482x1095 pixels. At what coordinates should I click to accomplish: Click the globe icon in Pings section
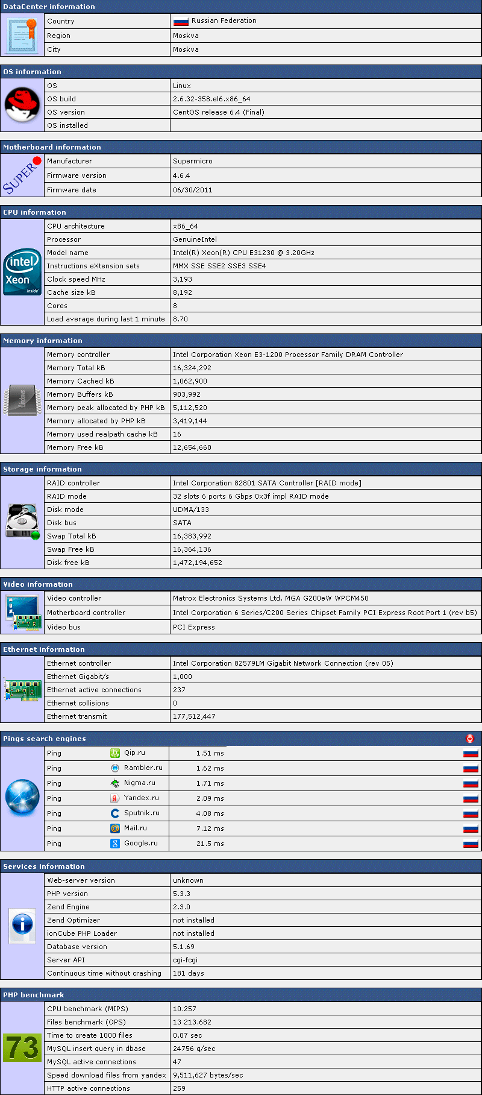pyautogui.click(x=22, y=797)
